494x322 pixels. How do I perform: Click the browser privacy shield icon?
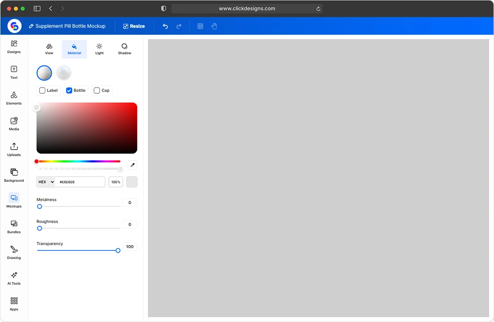tap(163, 8)
